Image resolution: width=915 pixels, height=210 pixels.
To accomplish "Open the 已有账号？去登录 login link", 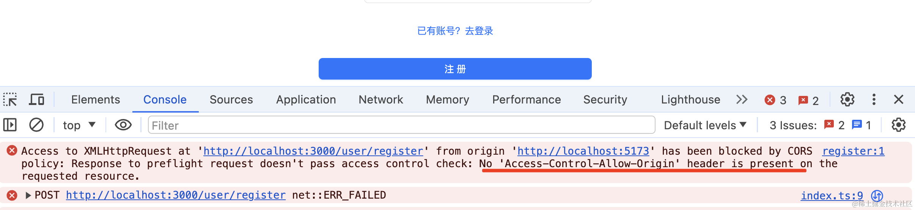I will click(455, 31).
